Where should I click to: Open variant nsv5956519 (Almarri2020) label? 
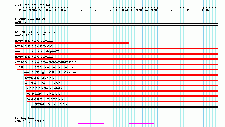(x=43, y=83)
